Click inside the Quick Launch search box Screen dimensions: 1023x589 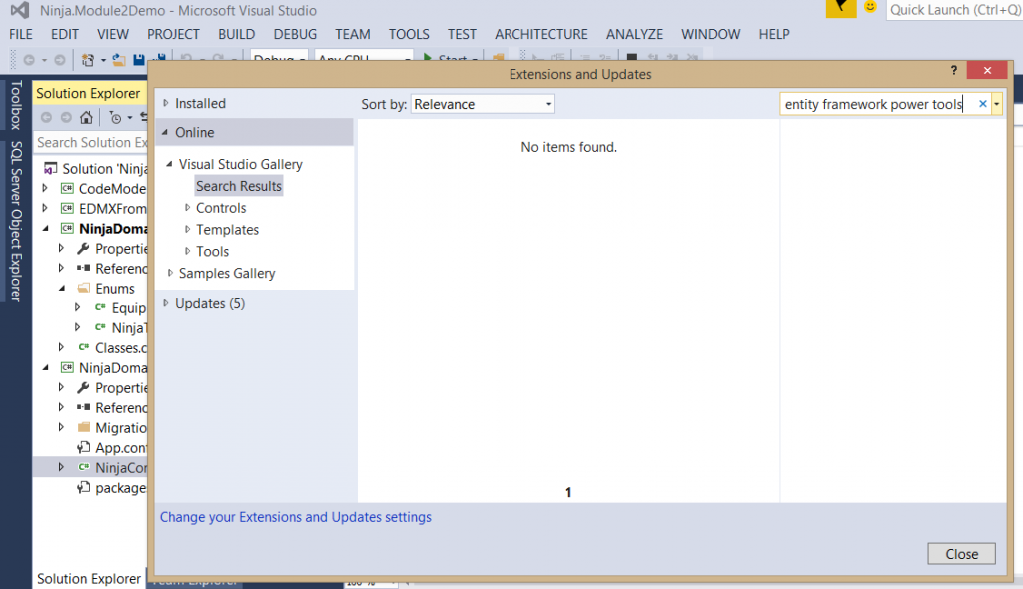(959, 9)
